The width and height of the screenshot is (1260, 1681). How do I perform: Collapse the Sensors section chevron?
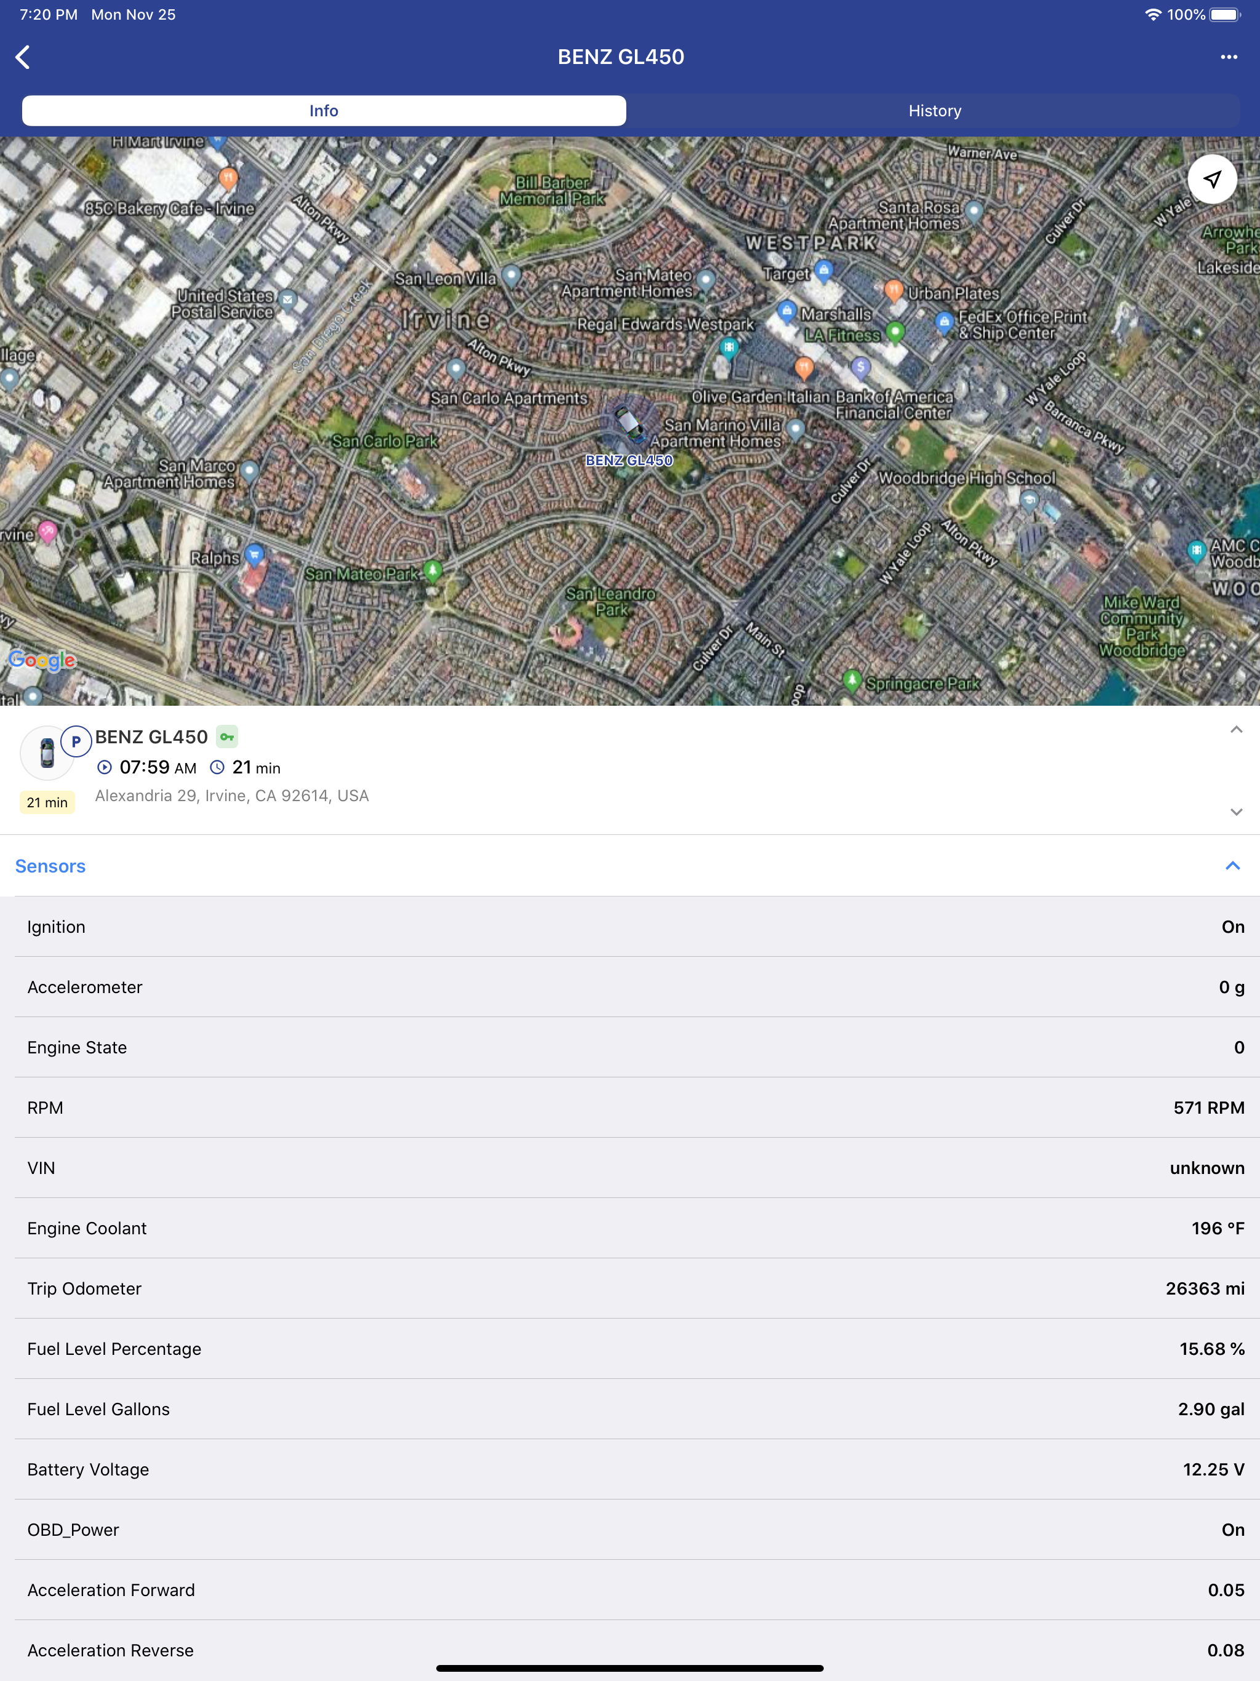click(x=1233, y=866)
